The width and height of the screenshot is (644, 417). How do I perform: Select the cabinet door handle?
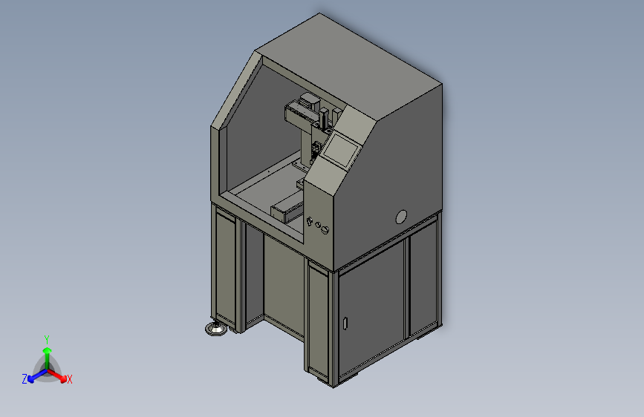click(x=345, y=323)
